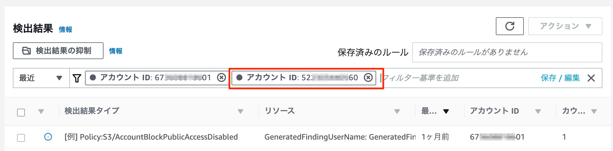Open the アクション dropdown menu

pyautogui.click(x=565, y=26)
